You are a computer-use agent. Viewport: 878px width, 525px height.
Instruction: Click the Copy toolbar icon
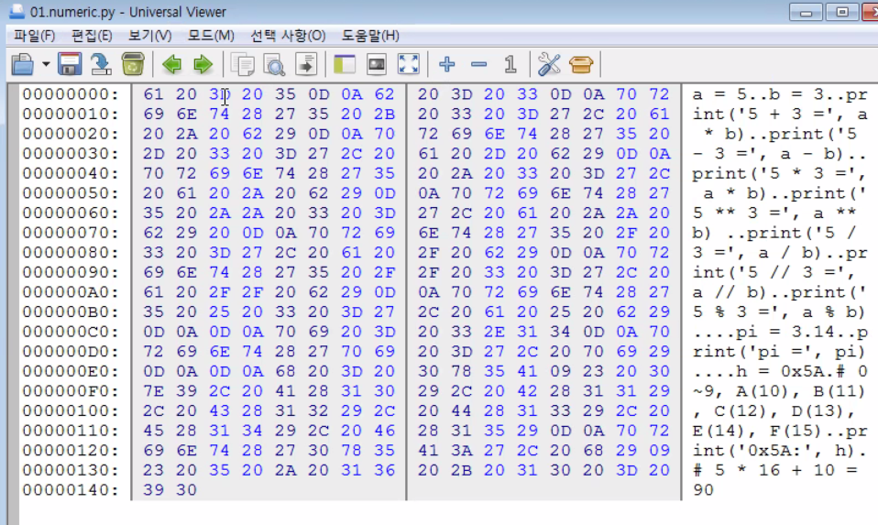tap(243, 64)
